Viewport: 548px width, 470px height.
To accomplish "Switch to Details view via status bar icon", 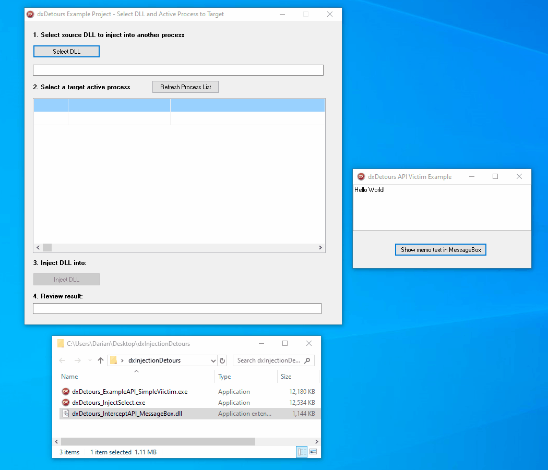I will 302,452.
